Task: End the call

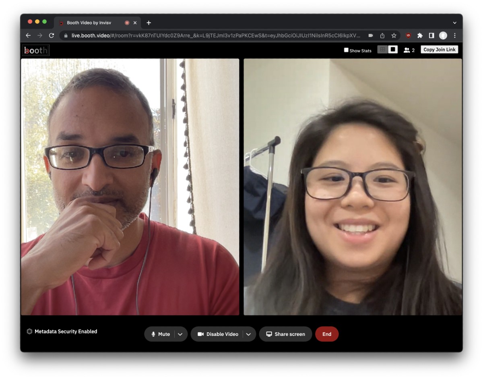Action: 327,334
